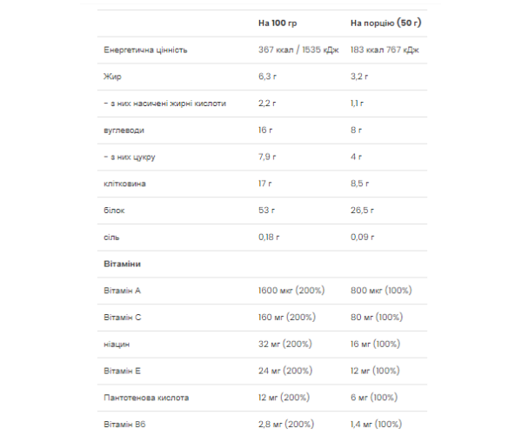
Task: Click the "На 100 гр" column header
Action: (x=278, y=23)
